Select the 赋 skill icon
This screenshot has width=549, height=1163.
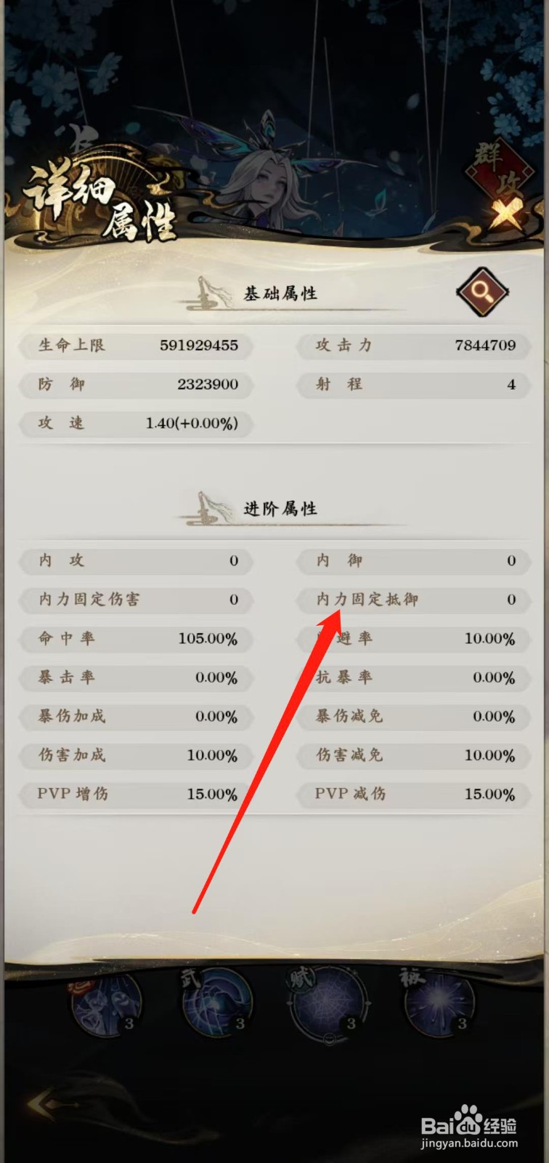point(330,1005)
